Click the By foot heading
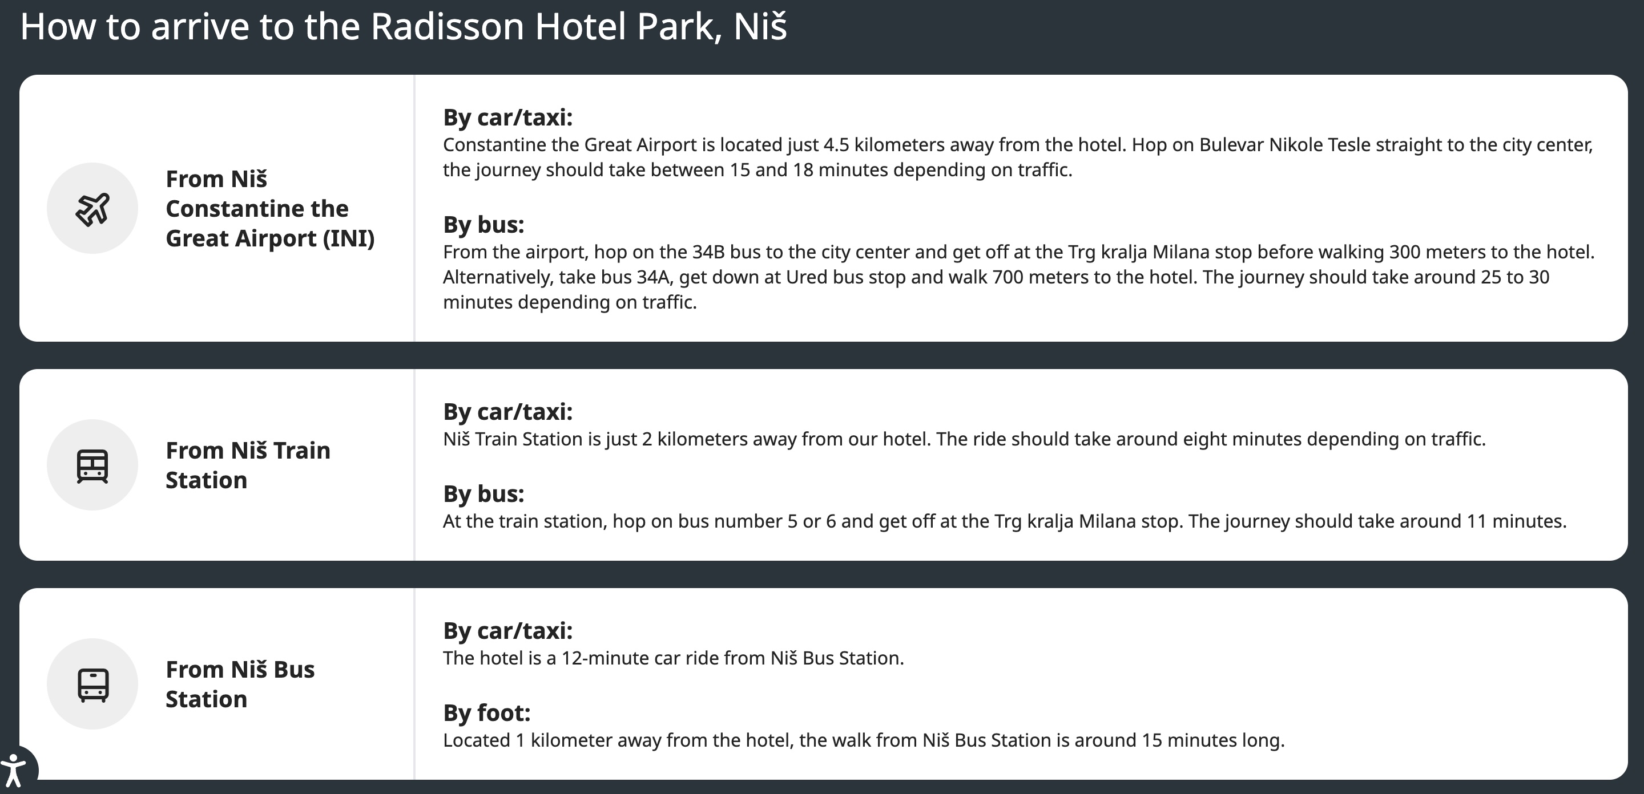The width and height of the screenshot is (1644, 794). 486,713
